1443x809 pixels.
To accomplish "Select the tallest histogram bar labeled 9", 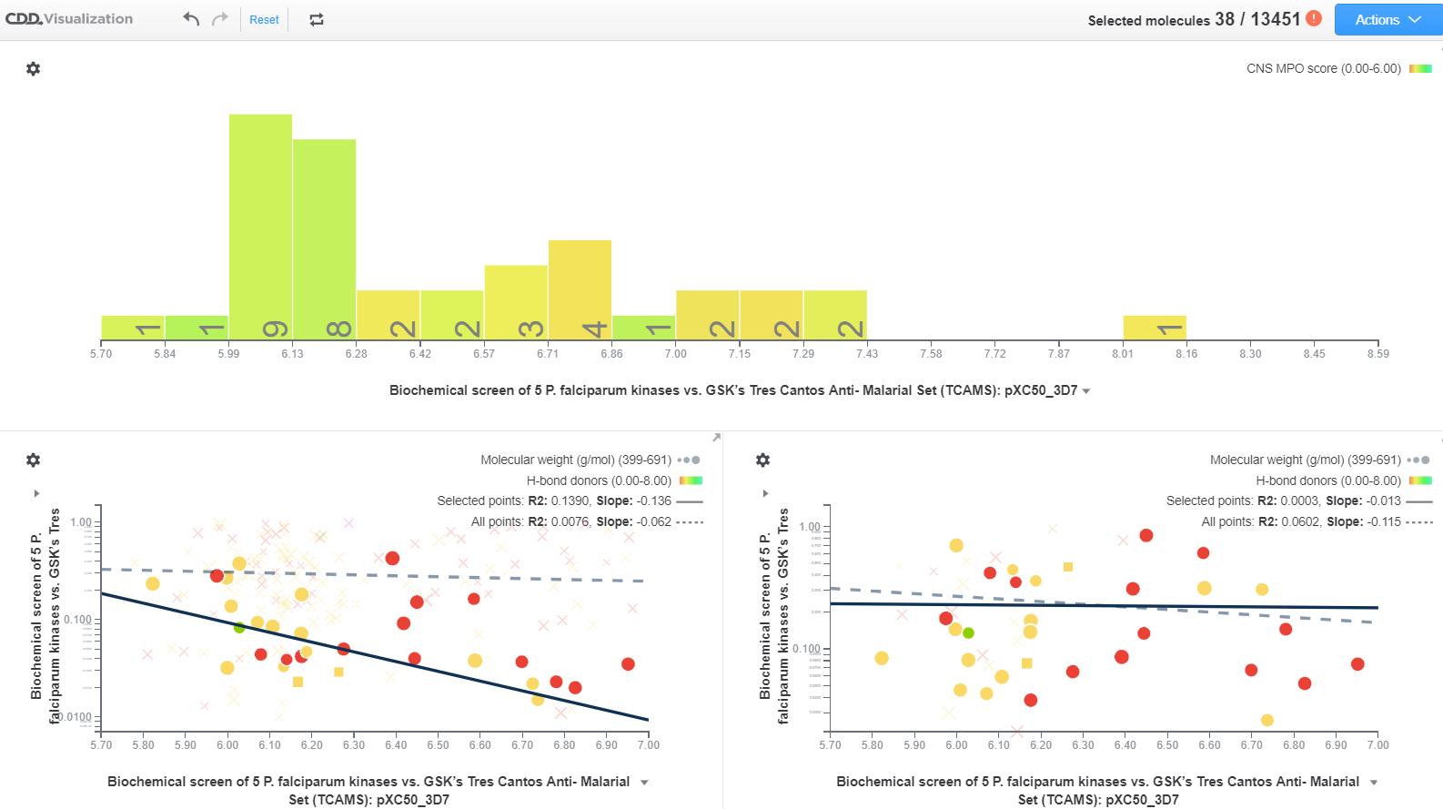I will pyautogui.click(x=260, y=228).
